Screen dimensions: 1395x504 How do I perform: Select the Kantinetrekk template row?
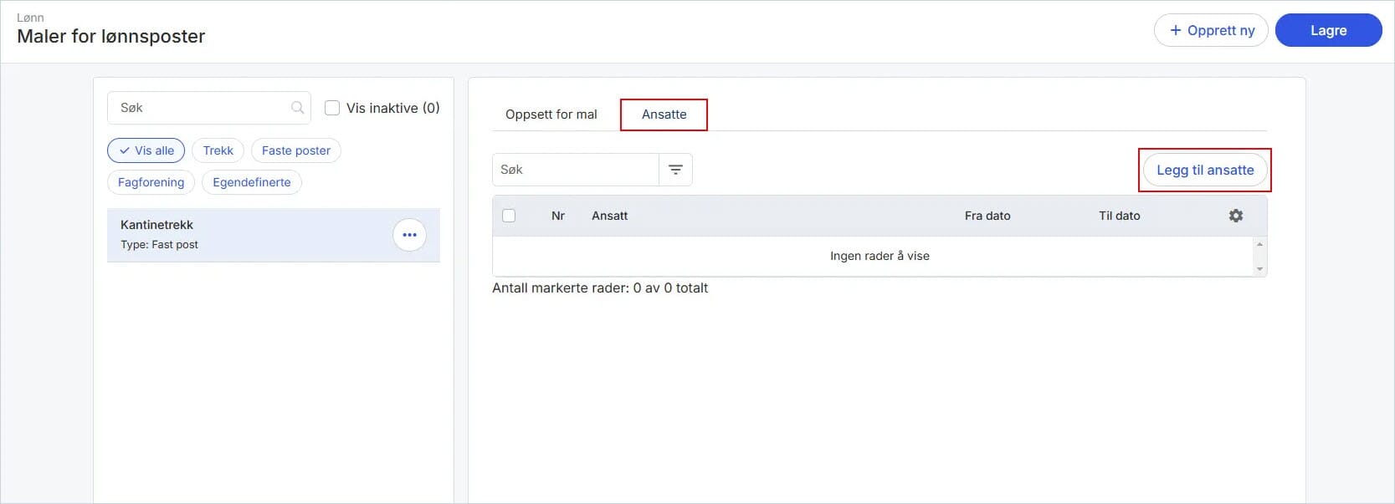pyautogui.click(x=274, y=235)
